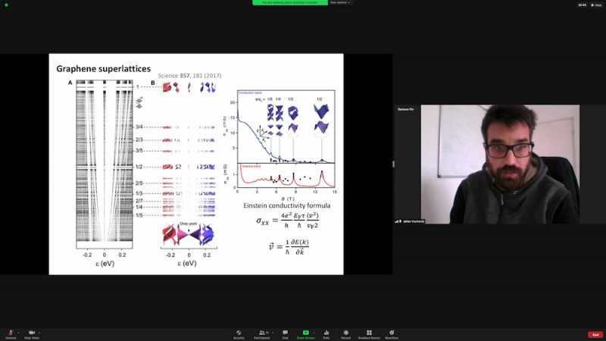Image resolution: width=606 pixels, height=341 pixels.
Task: Grab the divider handle between slide and video
Action: (x=393, y=164)
